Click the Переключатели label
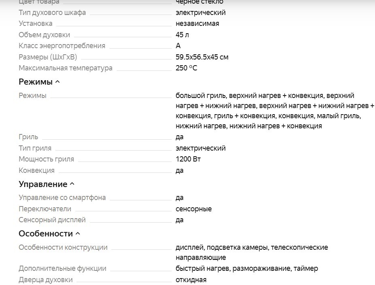The height and width of the screenshot is (285, 375). coord(45,209)
